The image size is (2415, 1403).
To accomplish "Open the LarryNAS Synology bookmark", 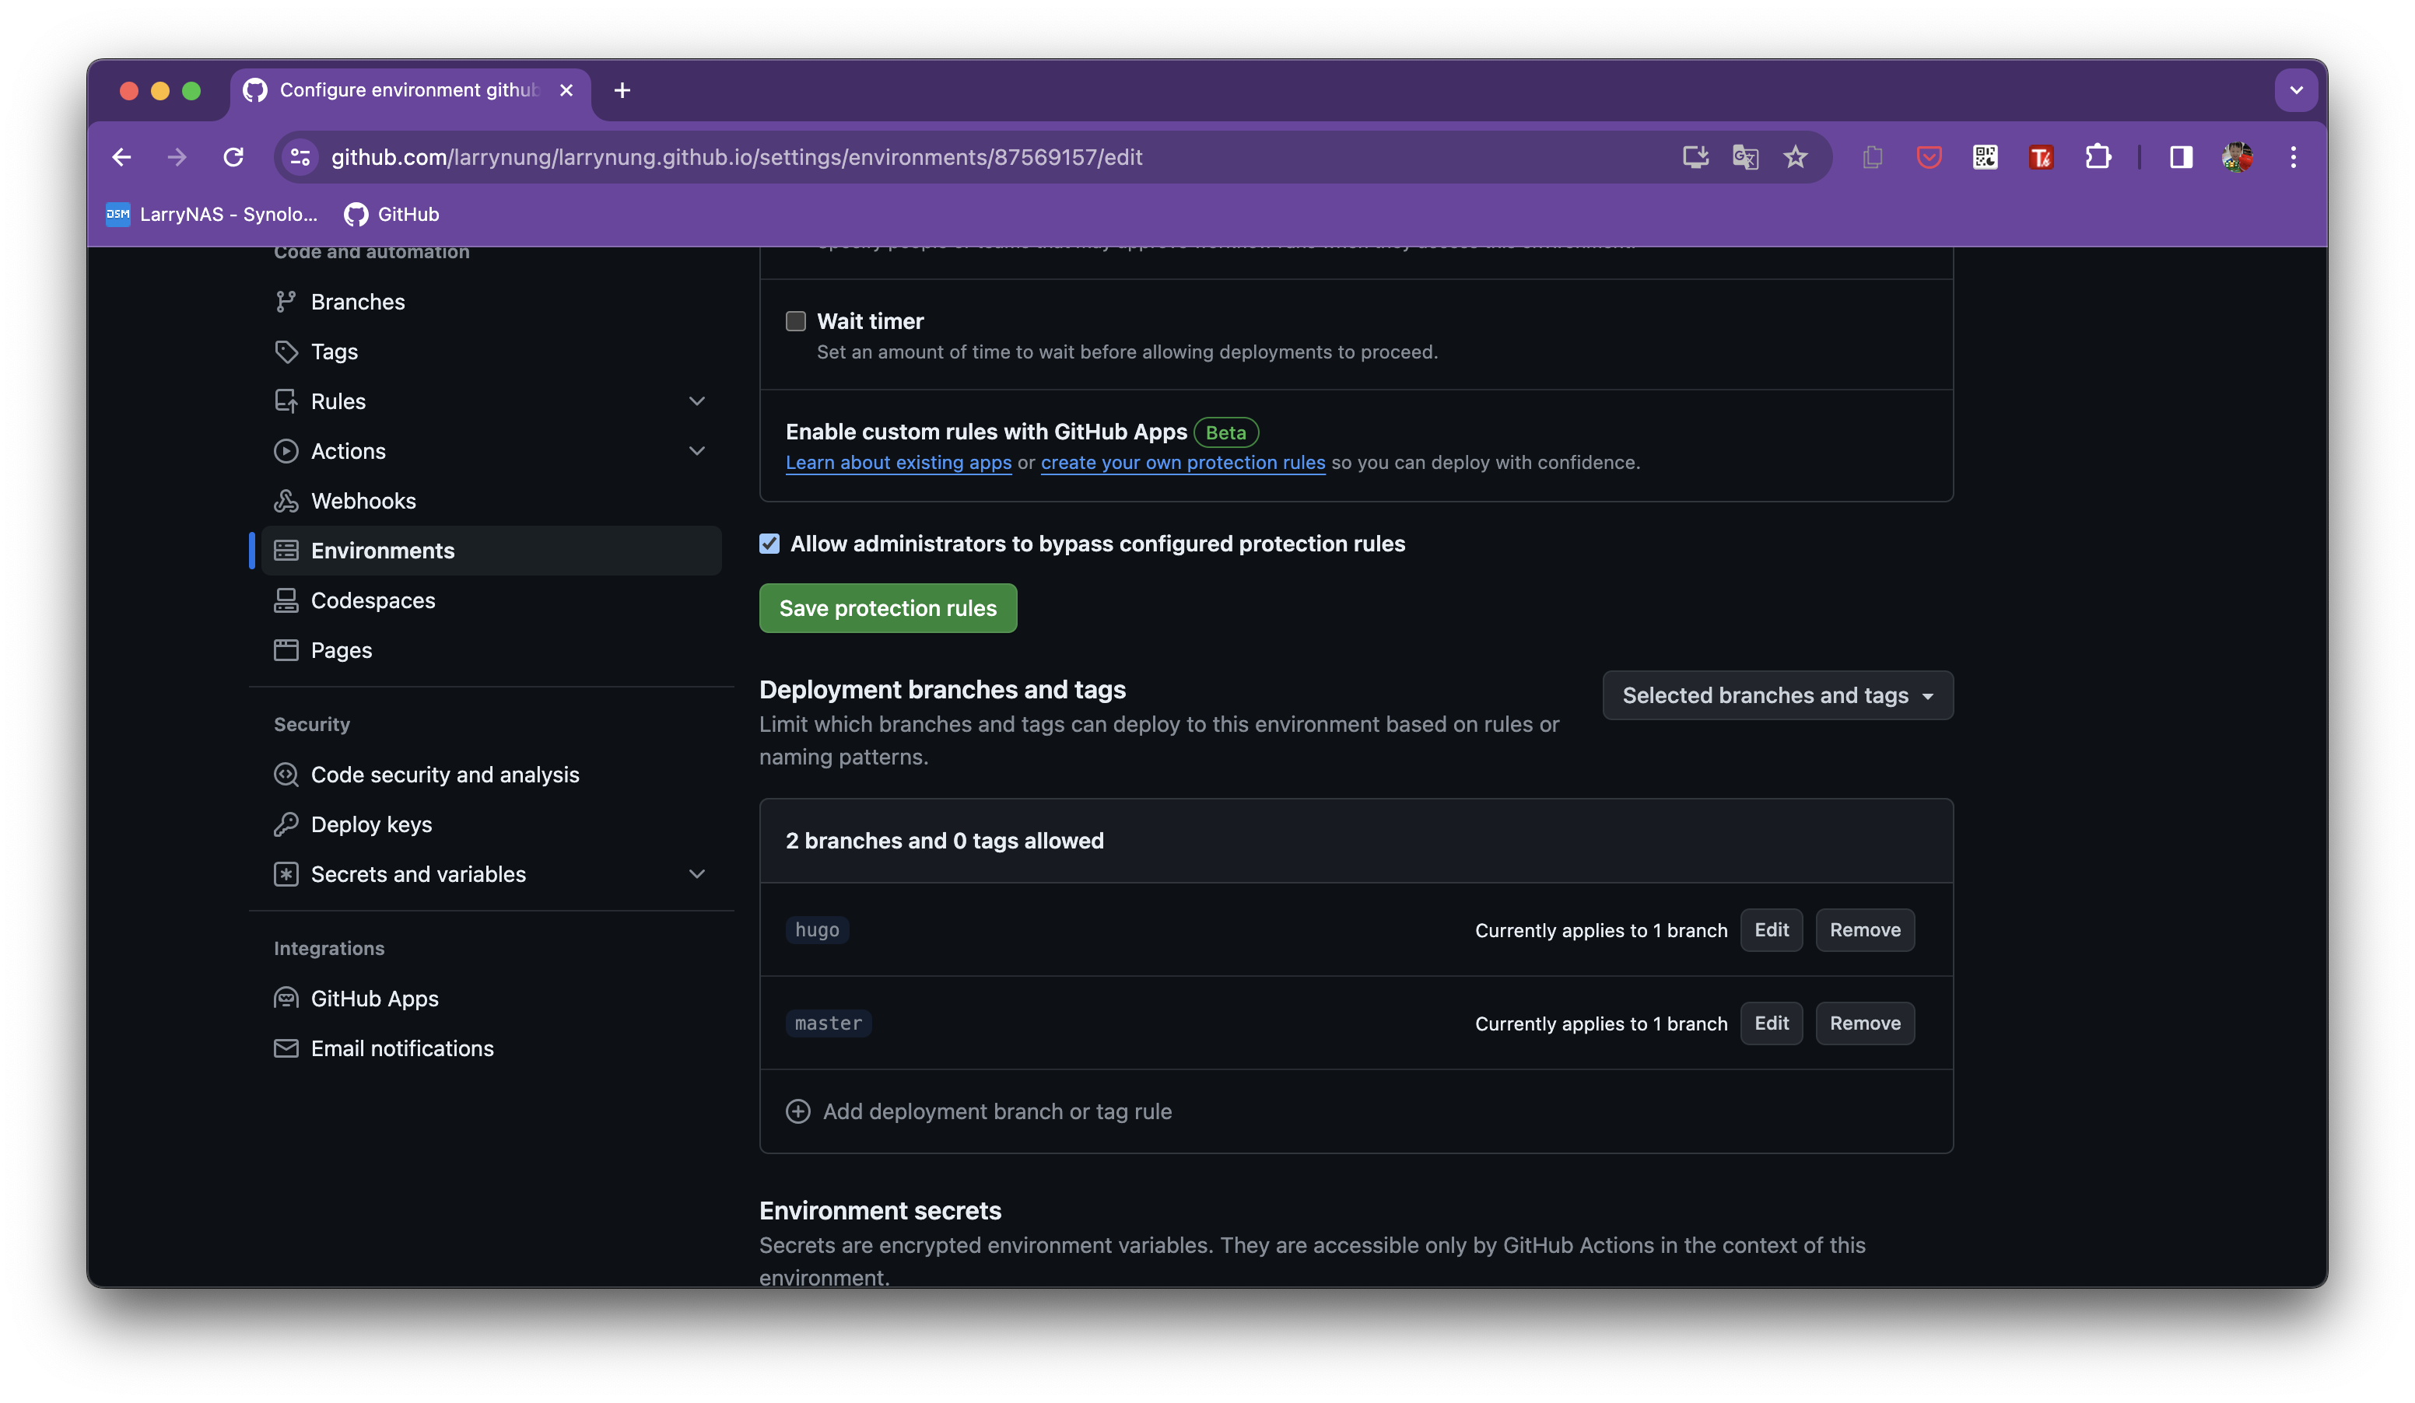I will point(212,215).
